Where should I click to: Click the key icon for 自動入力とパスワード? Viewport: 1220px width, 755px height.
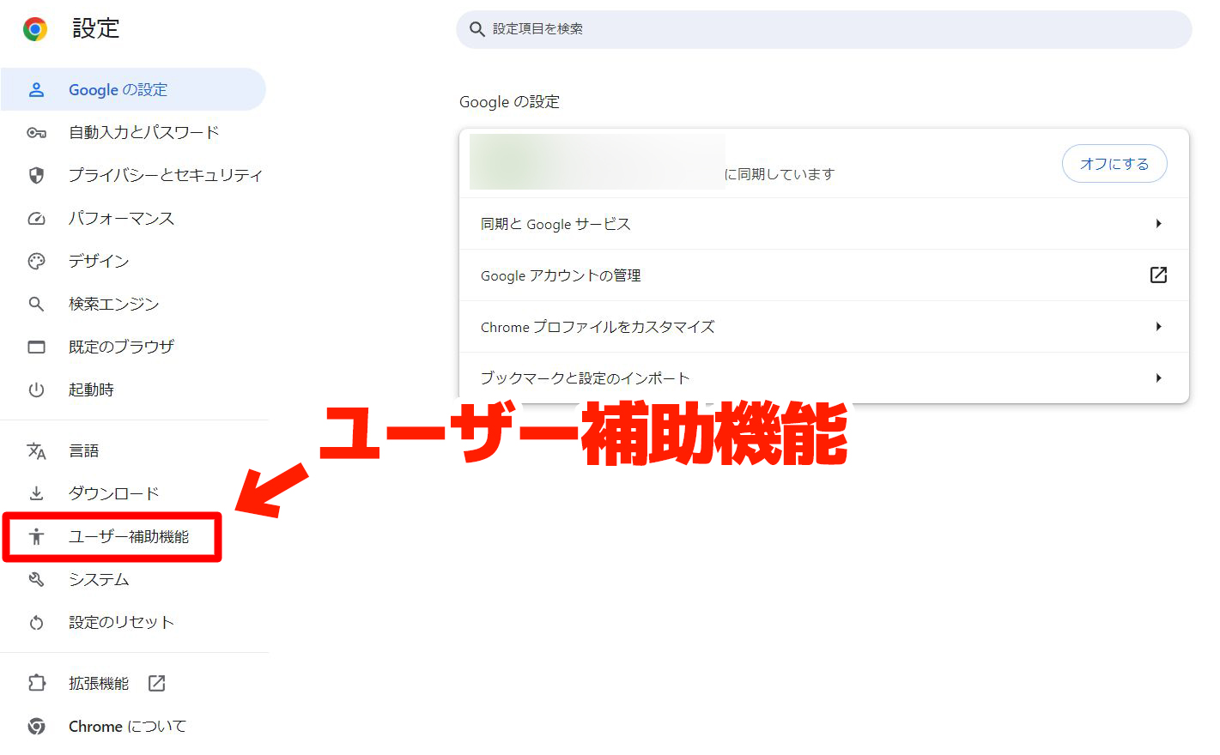point(36,132)
